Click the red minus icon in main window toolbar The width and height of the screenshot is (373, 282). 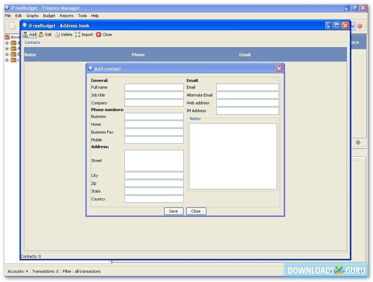click(360, 26)
